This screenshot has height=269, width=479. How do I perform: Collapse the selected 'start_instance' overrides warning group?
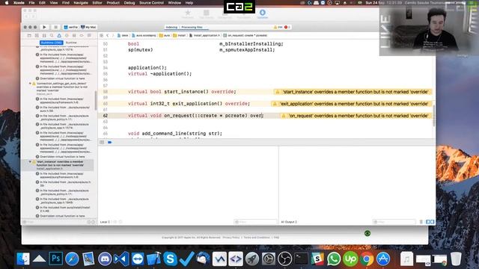coord(30,161)
